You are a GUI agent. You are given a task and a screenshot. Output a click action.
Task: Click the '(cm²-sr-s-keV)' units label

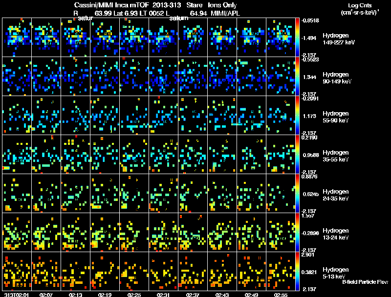360,13
